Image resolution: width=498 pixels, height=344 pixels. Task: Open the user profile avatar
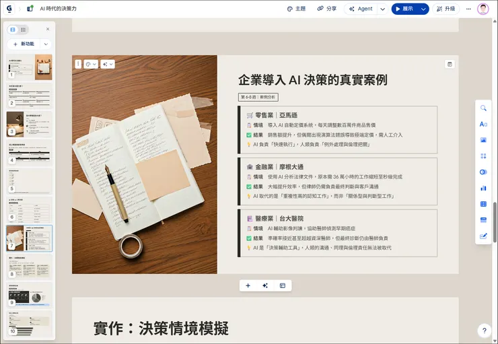pos(483,9)
